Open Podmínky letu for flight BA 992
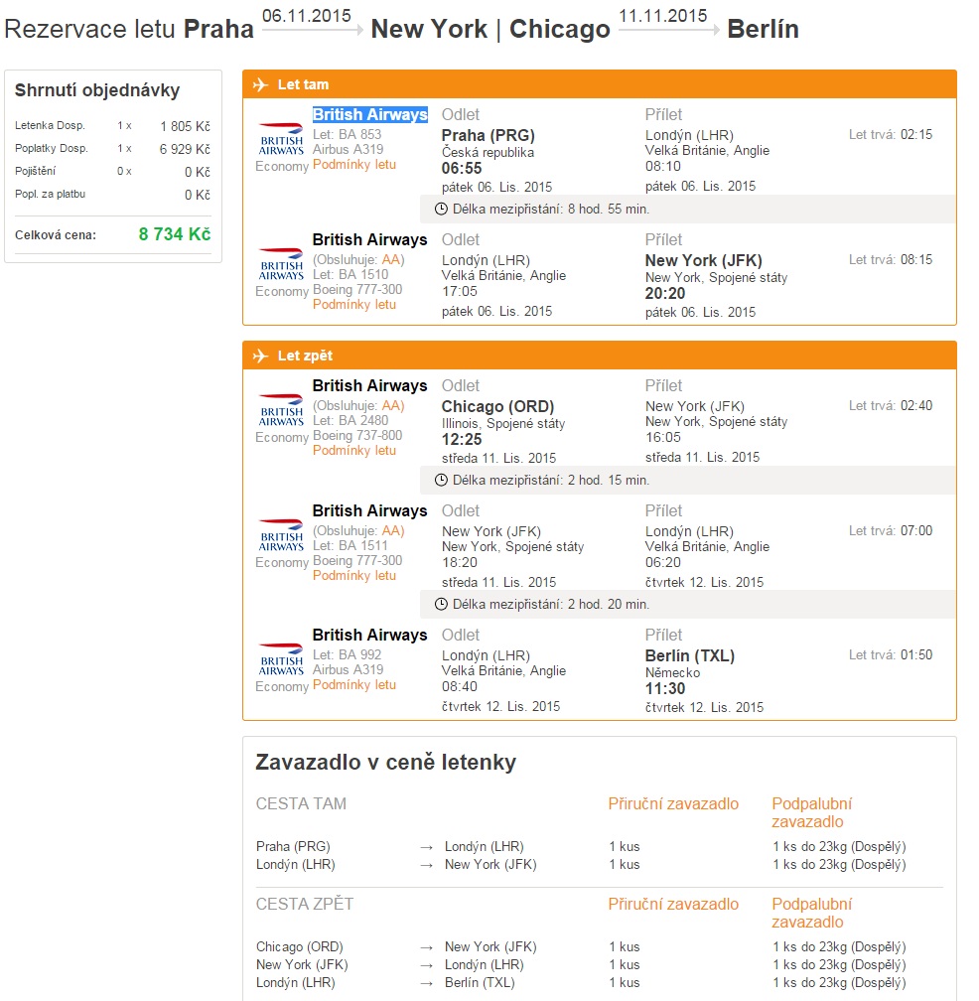Screen dimensions: 979x1001 [x=354, y=685]
